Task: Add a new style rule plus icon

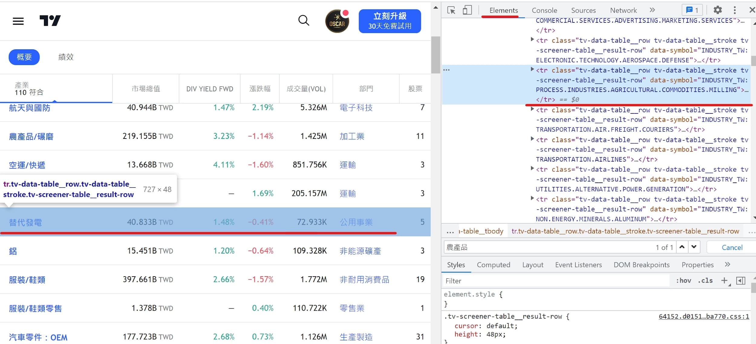Action: coord(724,280)
